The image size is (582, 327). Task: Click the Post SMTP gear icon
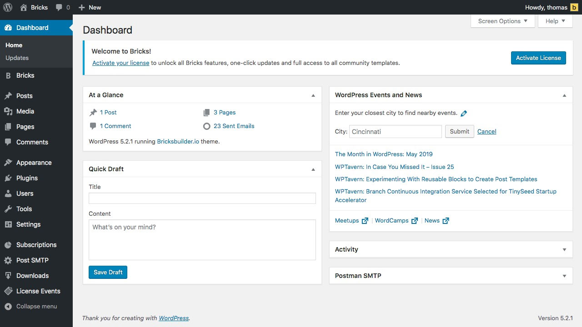pos(8,260)
